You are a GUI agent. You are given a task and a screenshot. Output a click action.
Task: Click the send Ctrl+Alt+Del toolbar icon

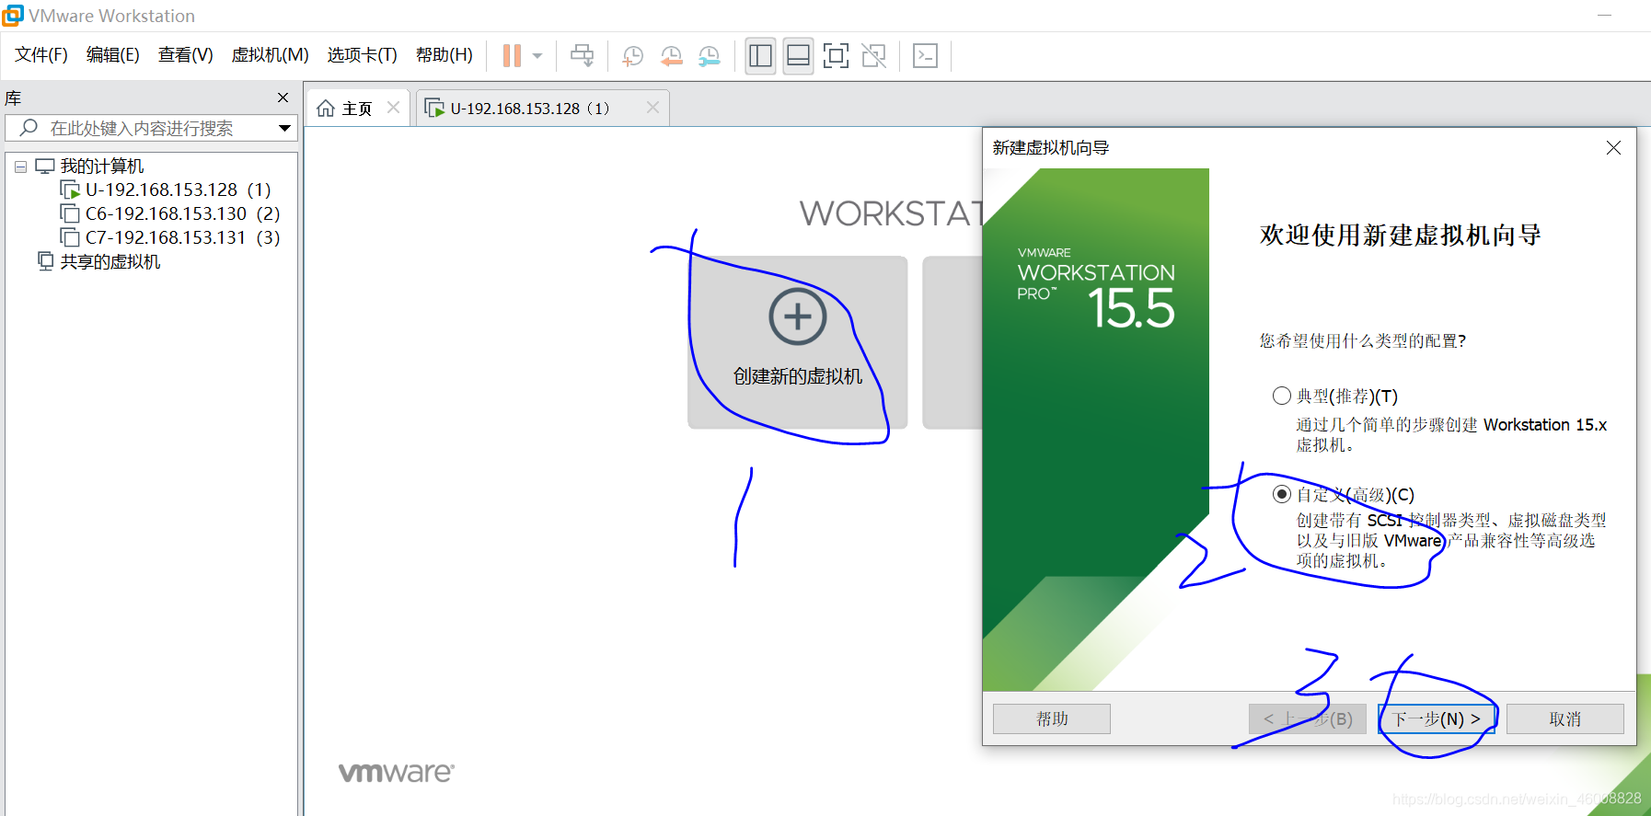click(x=583, y=56)
